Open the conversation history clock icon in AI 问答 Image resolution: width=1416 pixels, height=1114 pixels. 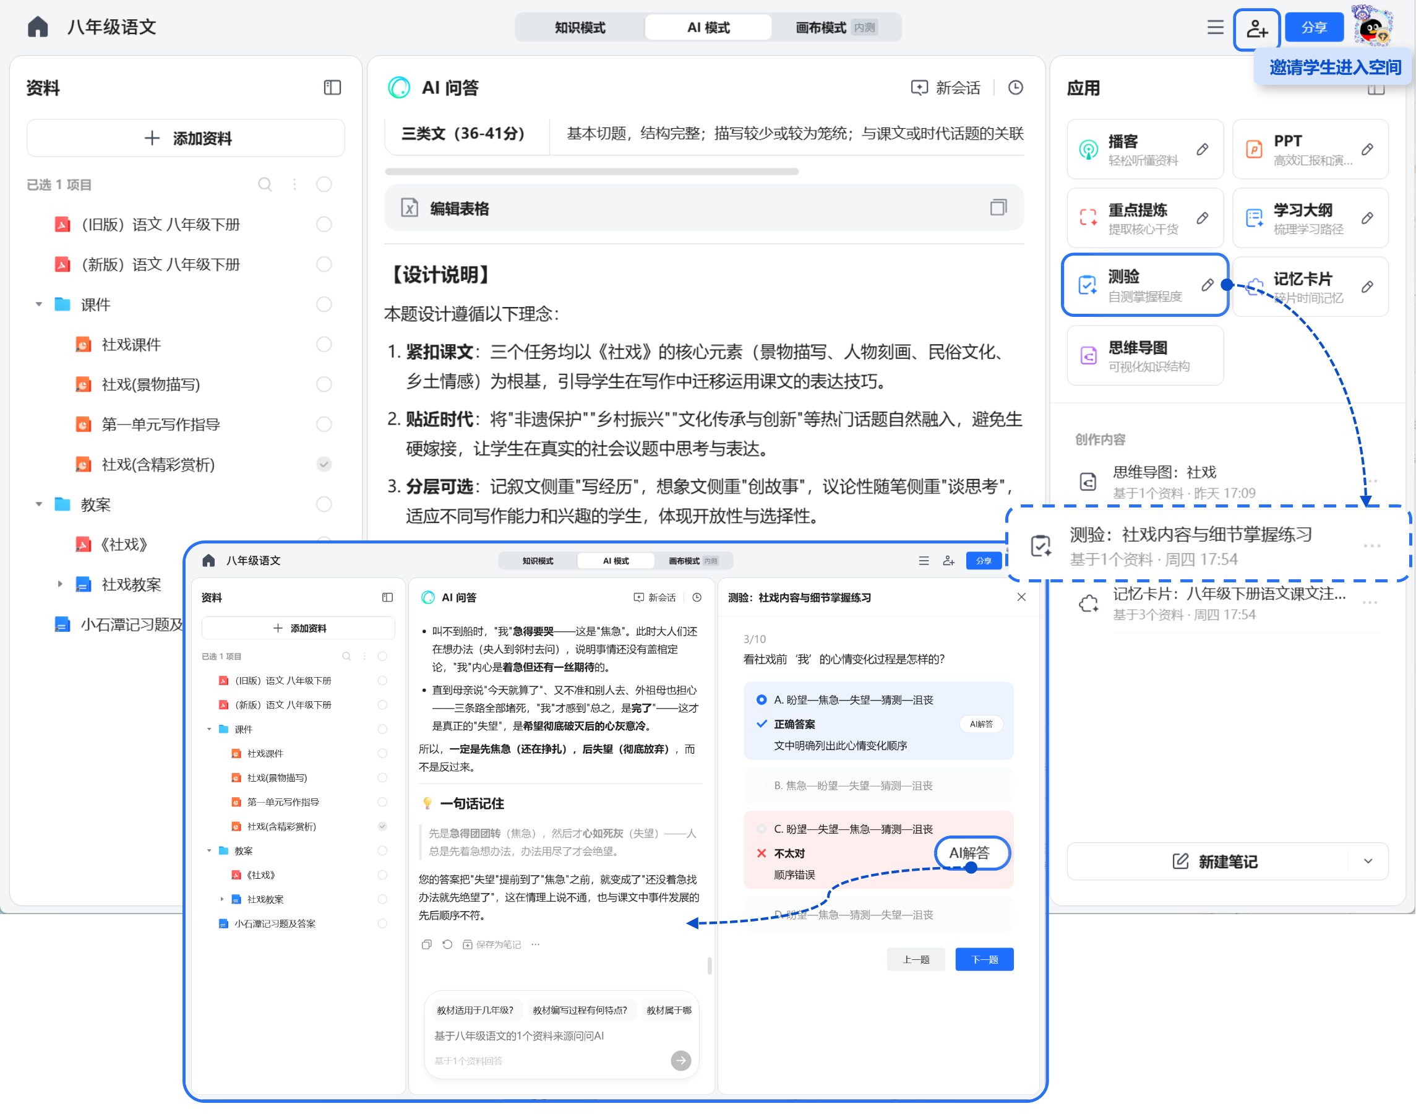click(1016, 87)
